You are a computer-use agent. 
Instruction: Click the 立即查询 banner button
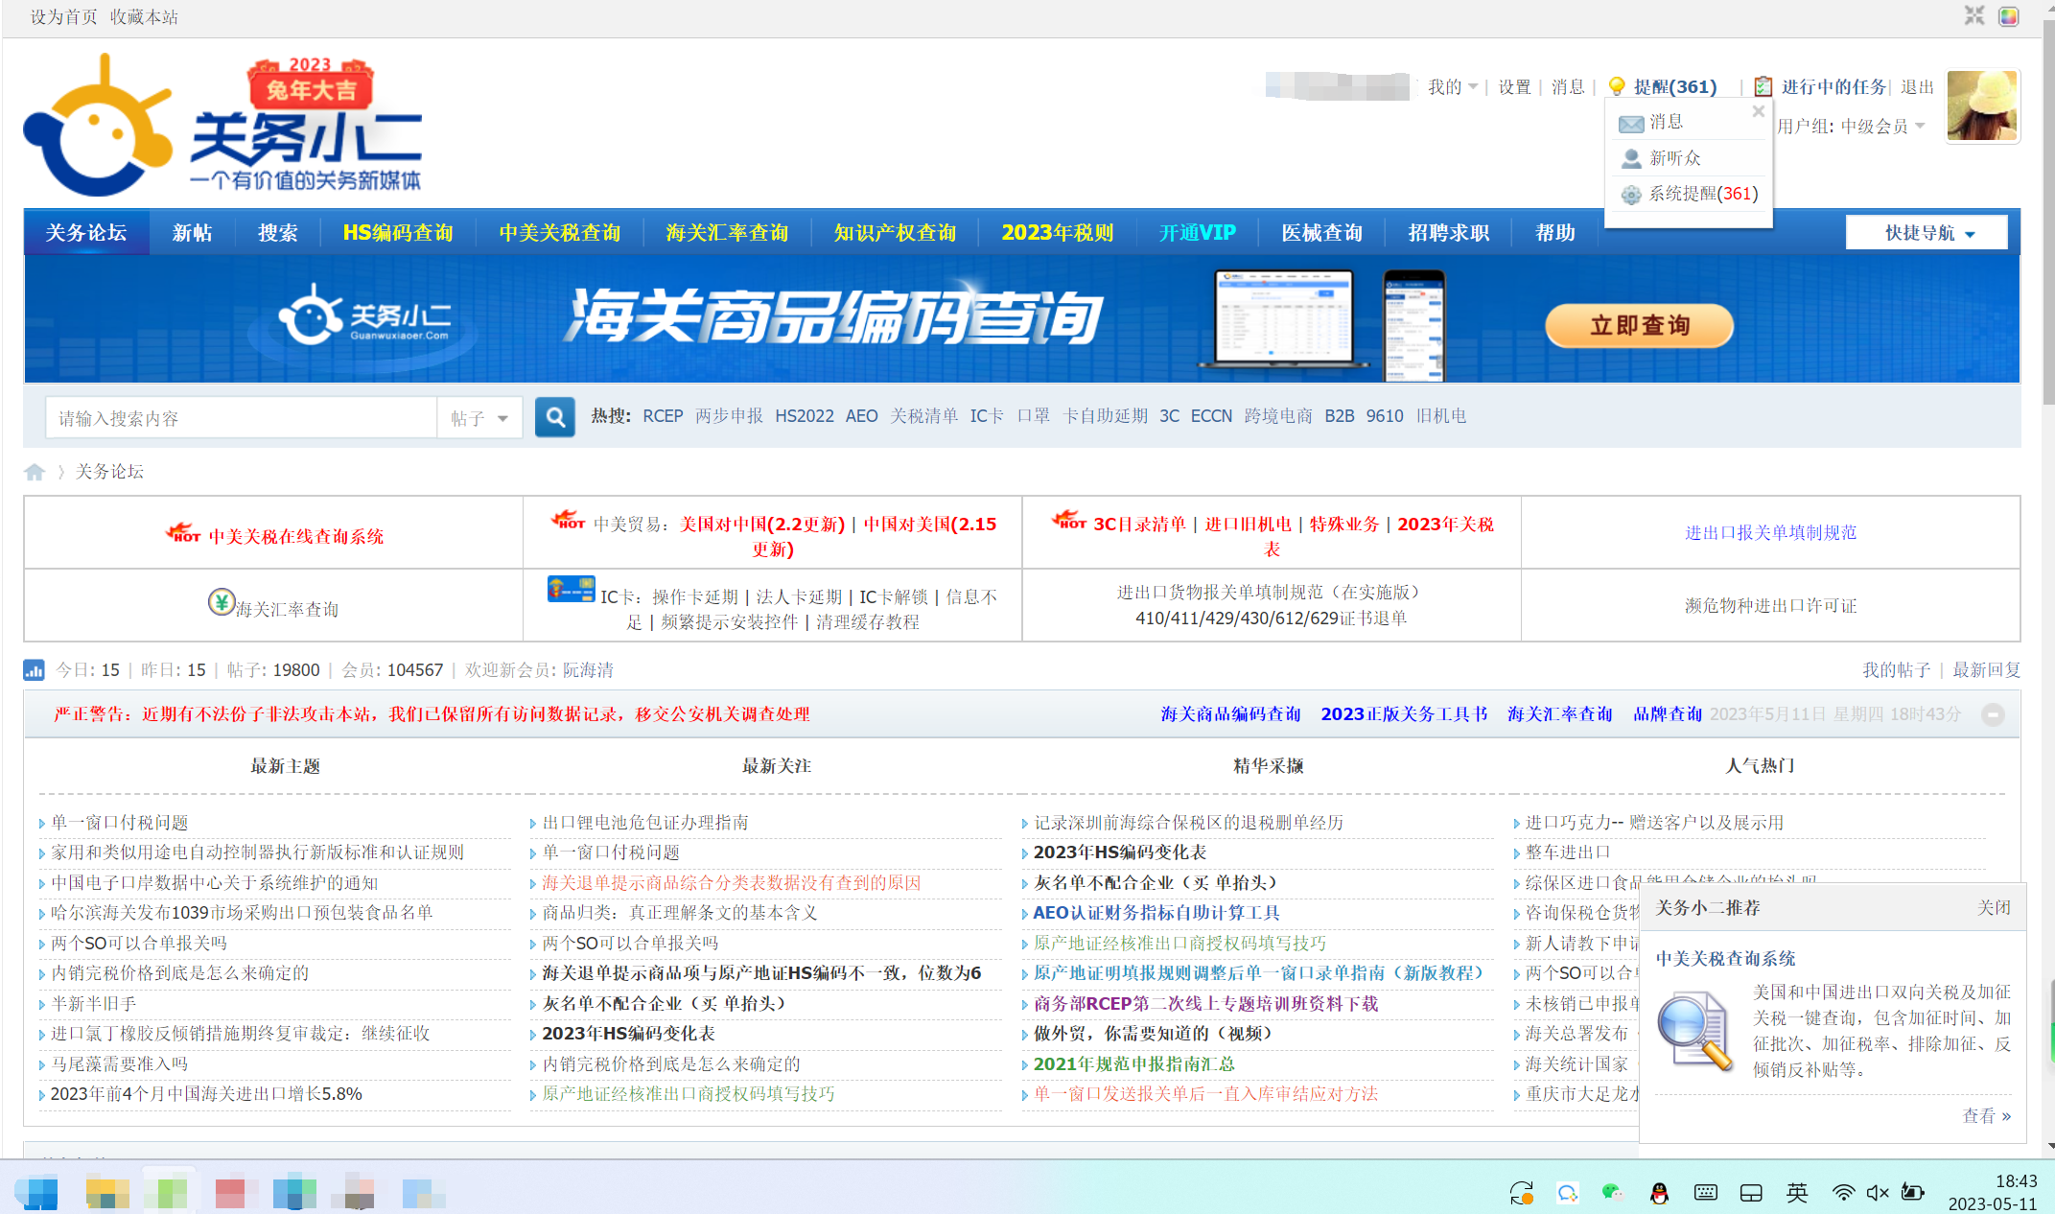(x=1640, y=326)
